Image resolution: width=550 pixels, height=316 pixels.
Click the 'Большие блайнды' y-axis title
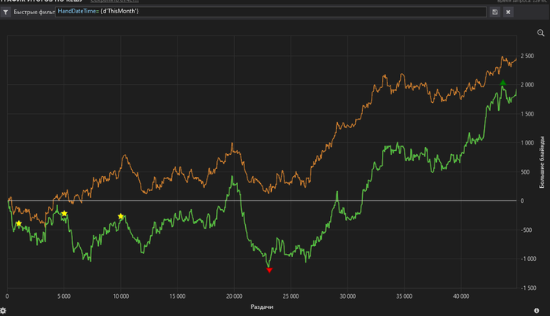(541, 162)
